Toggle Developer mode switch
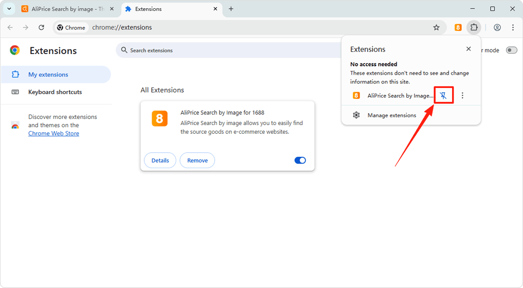 [511, 50]
